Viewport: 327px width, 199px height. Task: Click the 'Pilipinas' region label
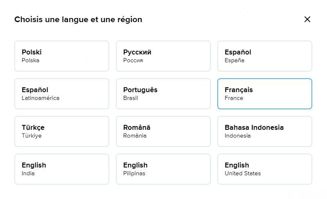(x=134, y=174)
